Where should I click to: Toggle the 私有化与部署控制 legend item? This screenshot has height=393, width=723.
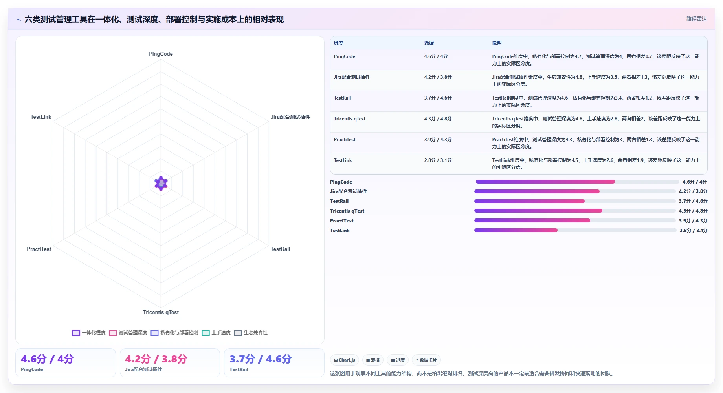pyautogui.click(x=174, y=333)
